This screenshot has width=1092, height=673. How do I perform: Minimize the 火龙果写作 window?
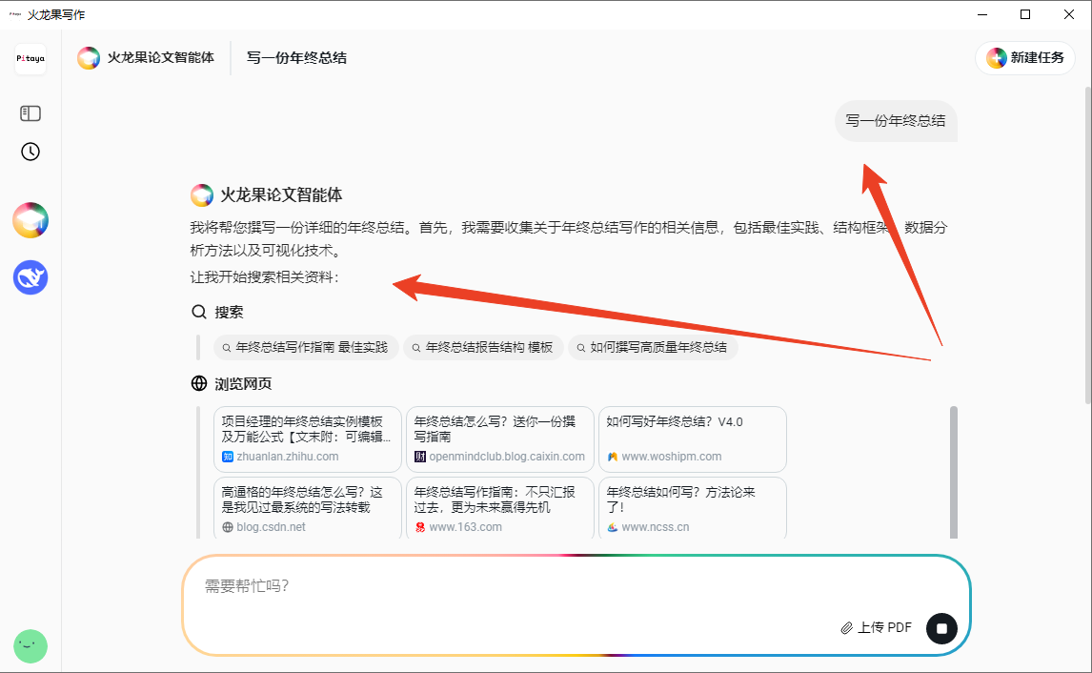tap(982, 14)
